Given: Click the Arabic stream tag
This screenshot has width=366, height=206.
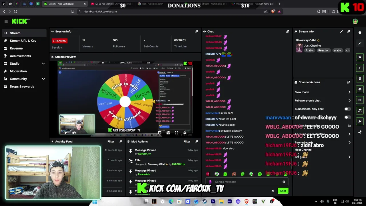Looking at the screenshot, I should (309, 50).
